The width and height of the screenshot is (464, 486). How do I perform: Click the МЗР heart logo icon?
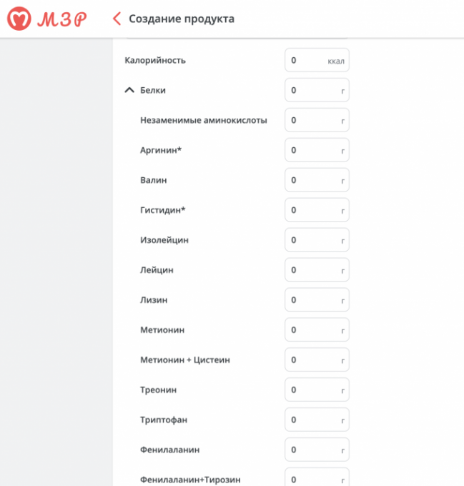(19, 19)
